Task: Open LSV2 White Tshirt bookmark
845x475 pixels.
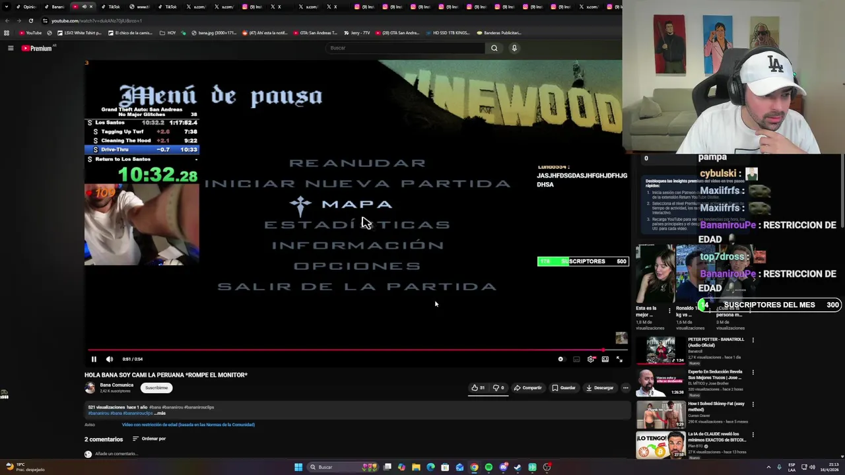Action: point(79,32)
